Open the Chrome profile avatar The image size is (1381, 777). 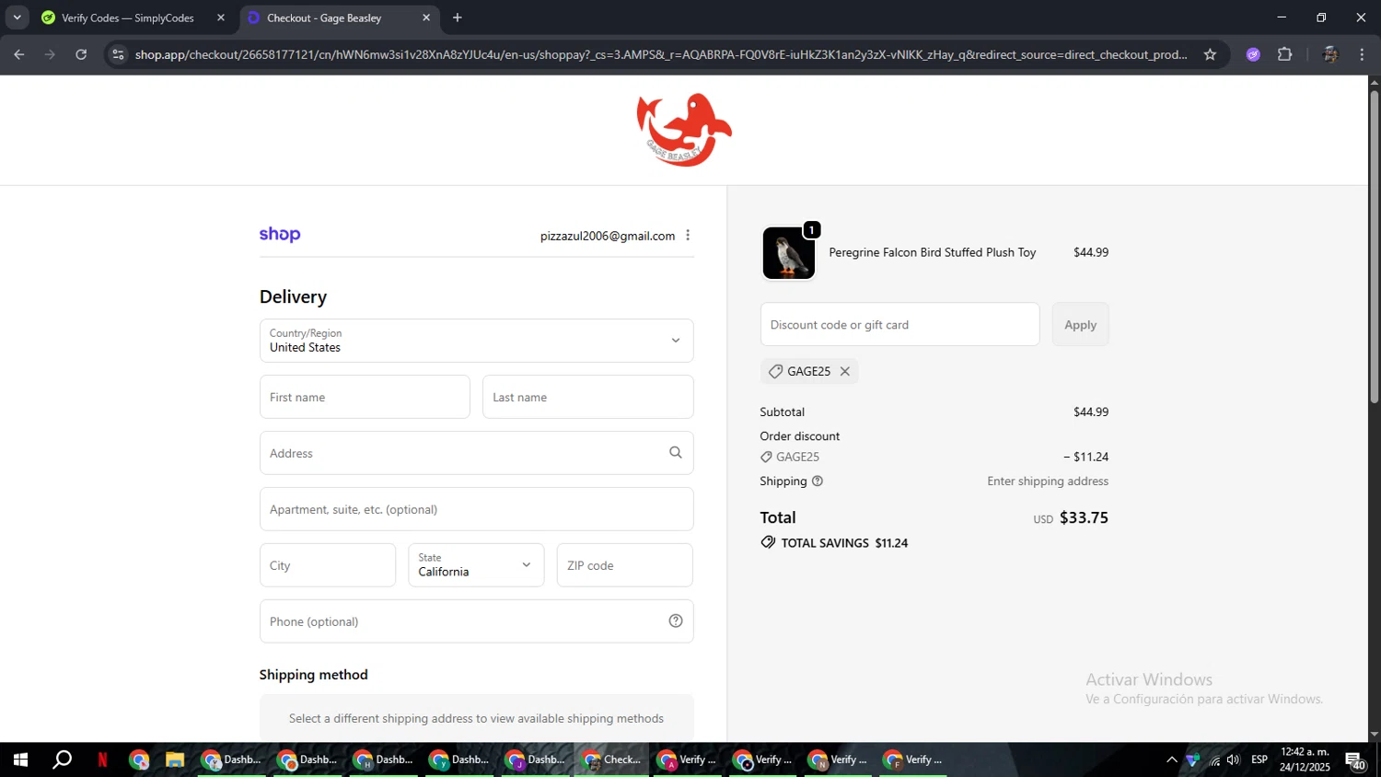point(1329,54)
